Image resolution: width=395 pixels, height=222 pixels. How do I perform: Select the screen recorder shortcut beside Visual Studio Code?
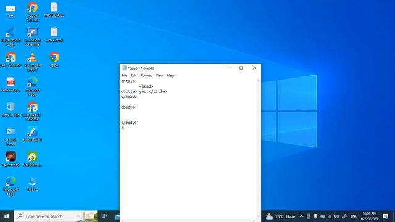coord(33,36)
